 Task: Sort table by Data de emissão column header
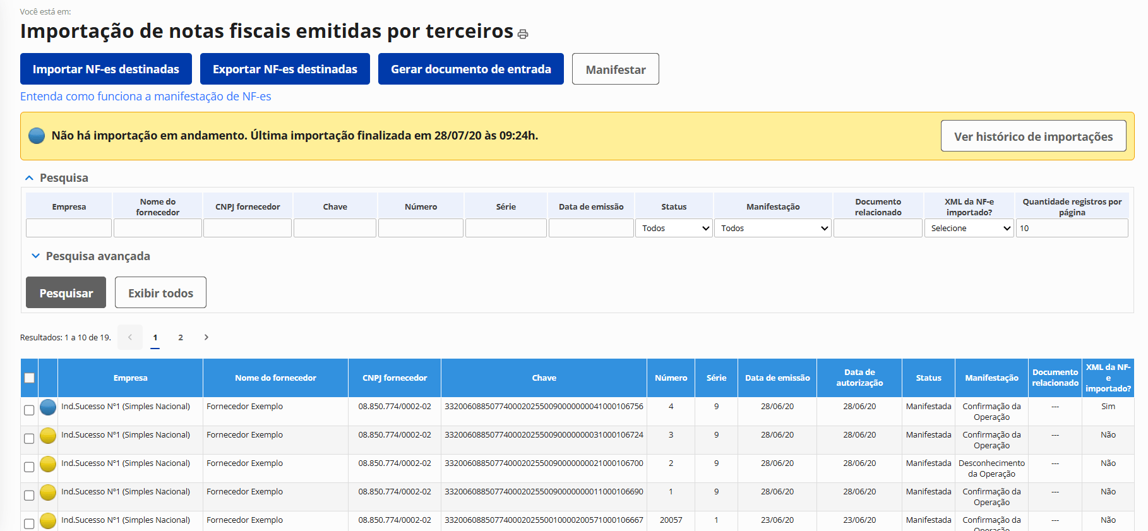coord(777,378)
